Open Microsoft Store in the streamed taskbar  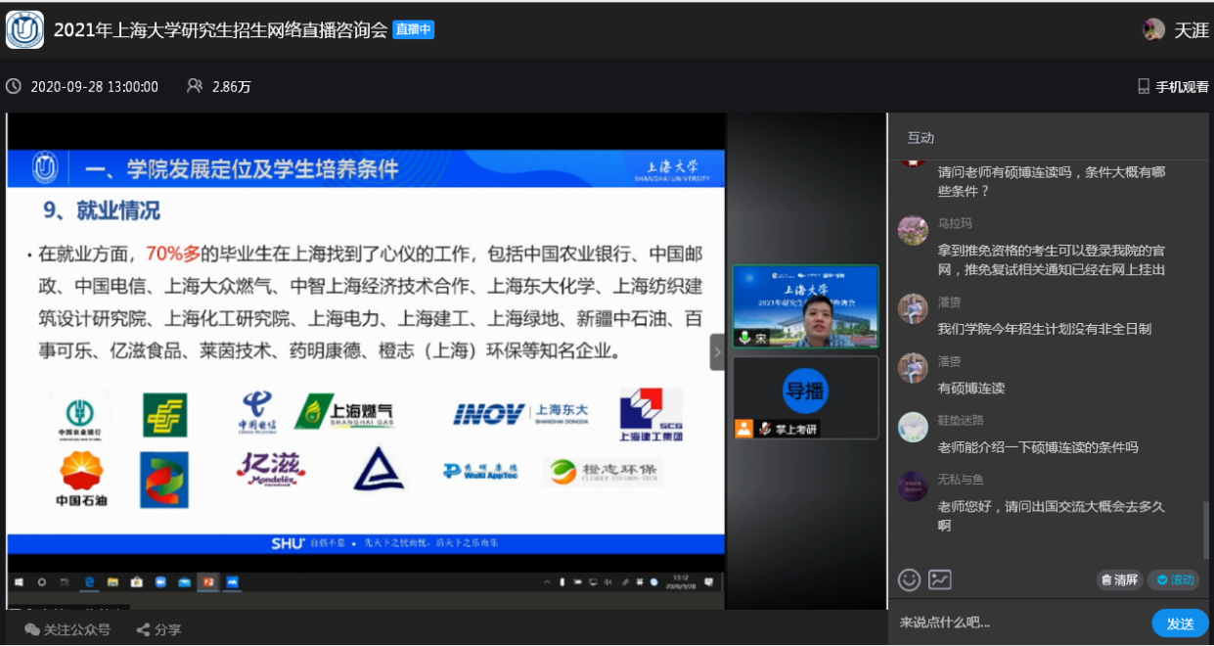137,581
